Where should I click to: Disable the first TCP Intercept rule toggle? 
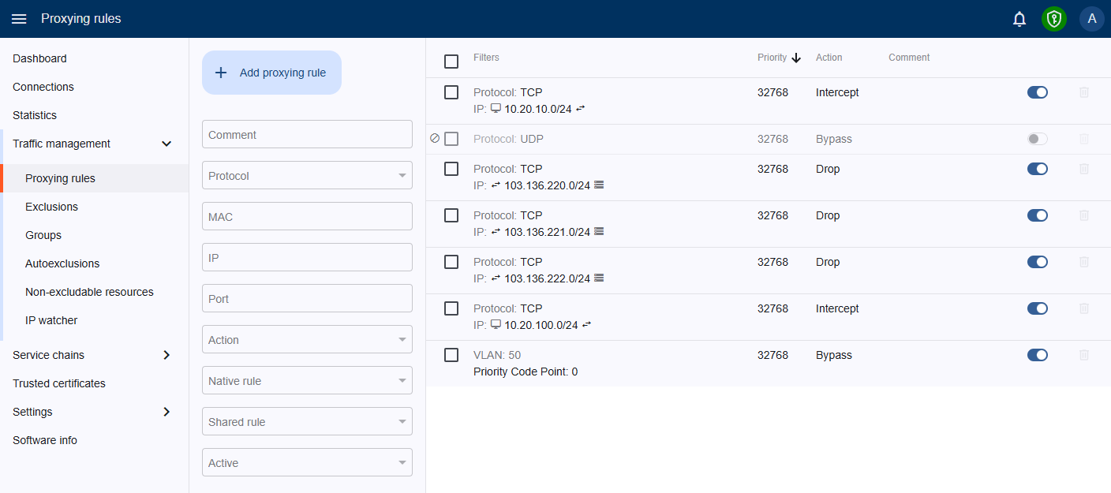1038,92
